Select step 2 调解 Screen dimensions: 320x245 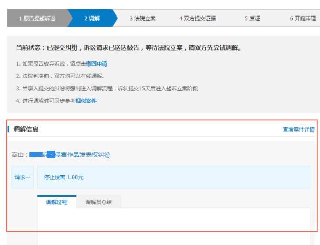92,19
